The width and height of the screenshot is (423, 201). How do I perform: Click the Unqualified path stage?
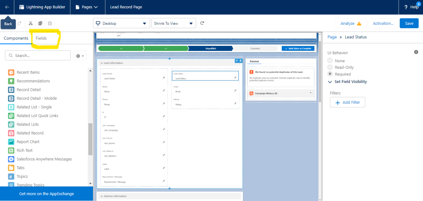210,49
